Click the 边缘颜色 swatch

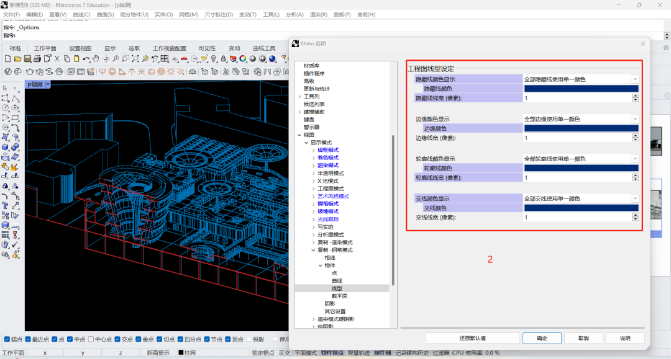coord(581,128)
